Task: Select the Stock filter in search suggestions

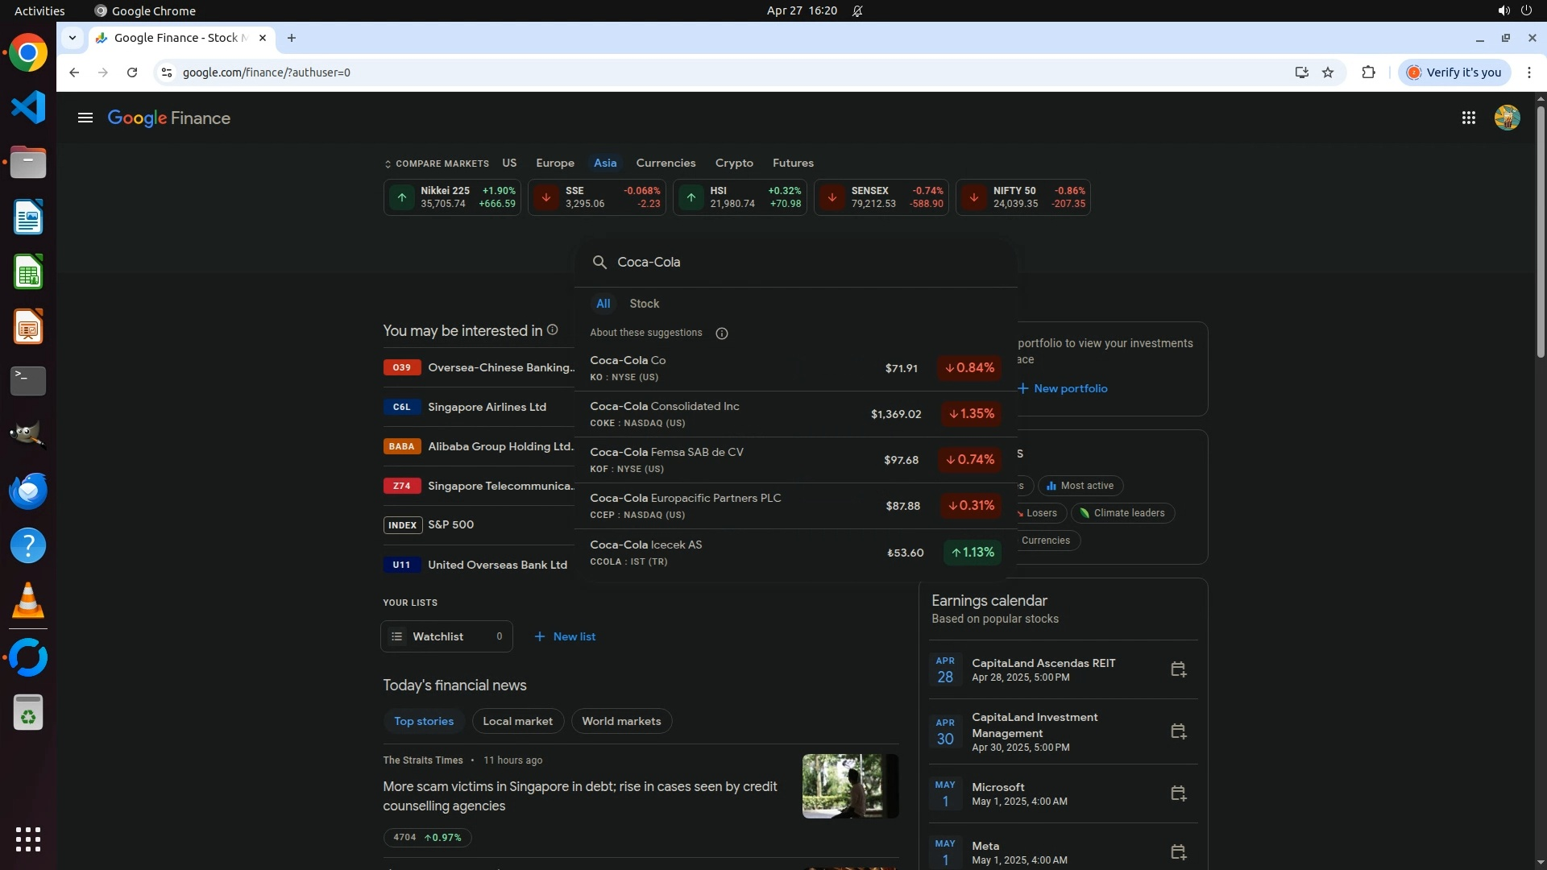Action: (x=644, y=304)
